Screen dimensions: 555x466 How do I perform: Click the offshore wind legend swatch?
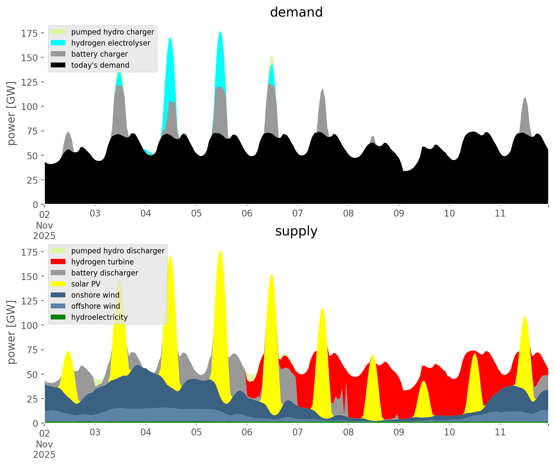(58, 306)
